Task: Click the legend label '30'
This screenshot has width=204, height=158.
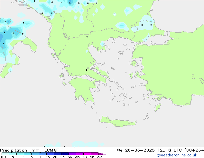Action: click(x=70, y=157)
